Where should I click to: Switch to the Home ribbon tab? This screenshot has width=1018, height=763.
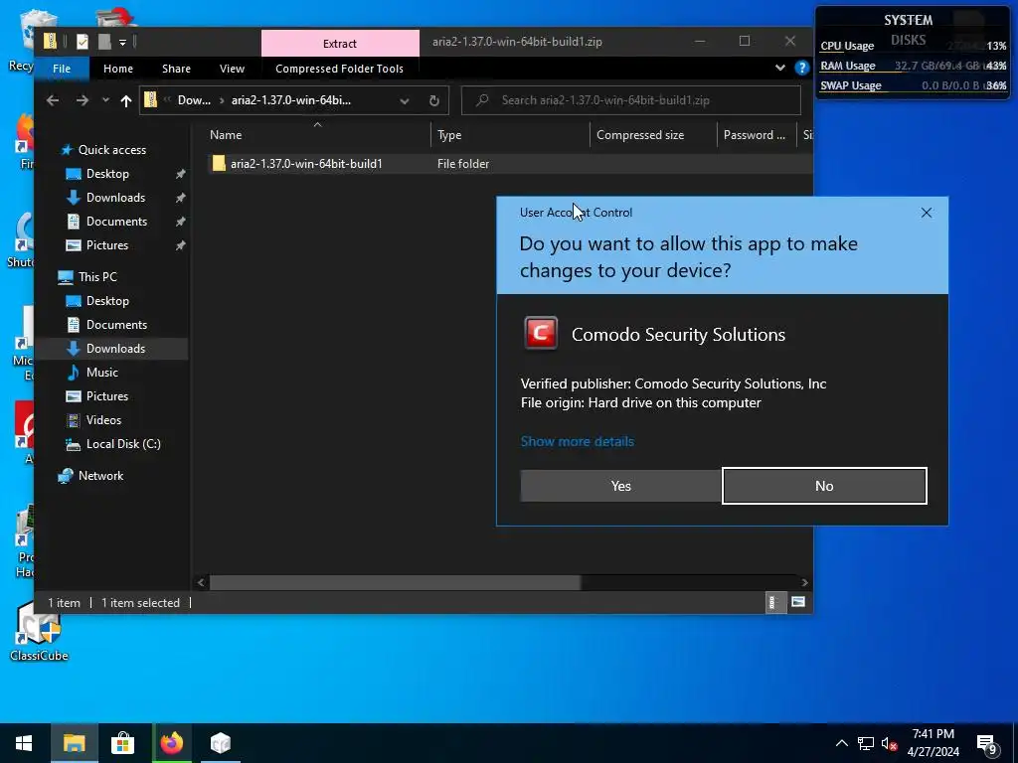118,69
